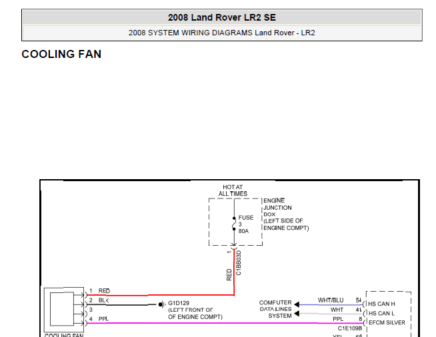Select the '(LEFT FRONT OF ENGINE COMPT)' note

(195, 313)
